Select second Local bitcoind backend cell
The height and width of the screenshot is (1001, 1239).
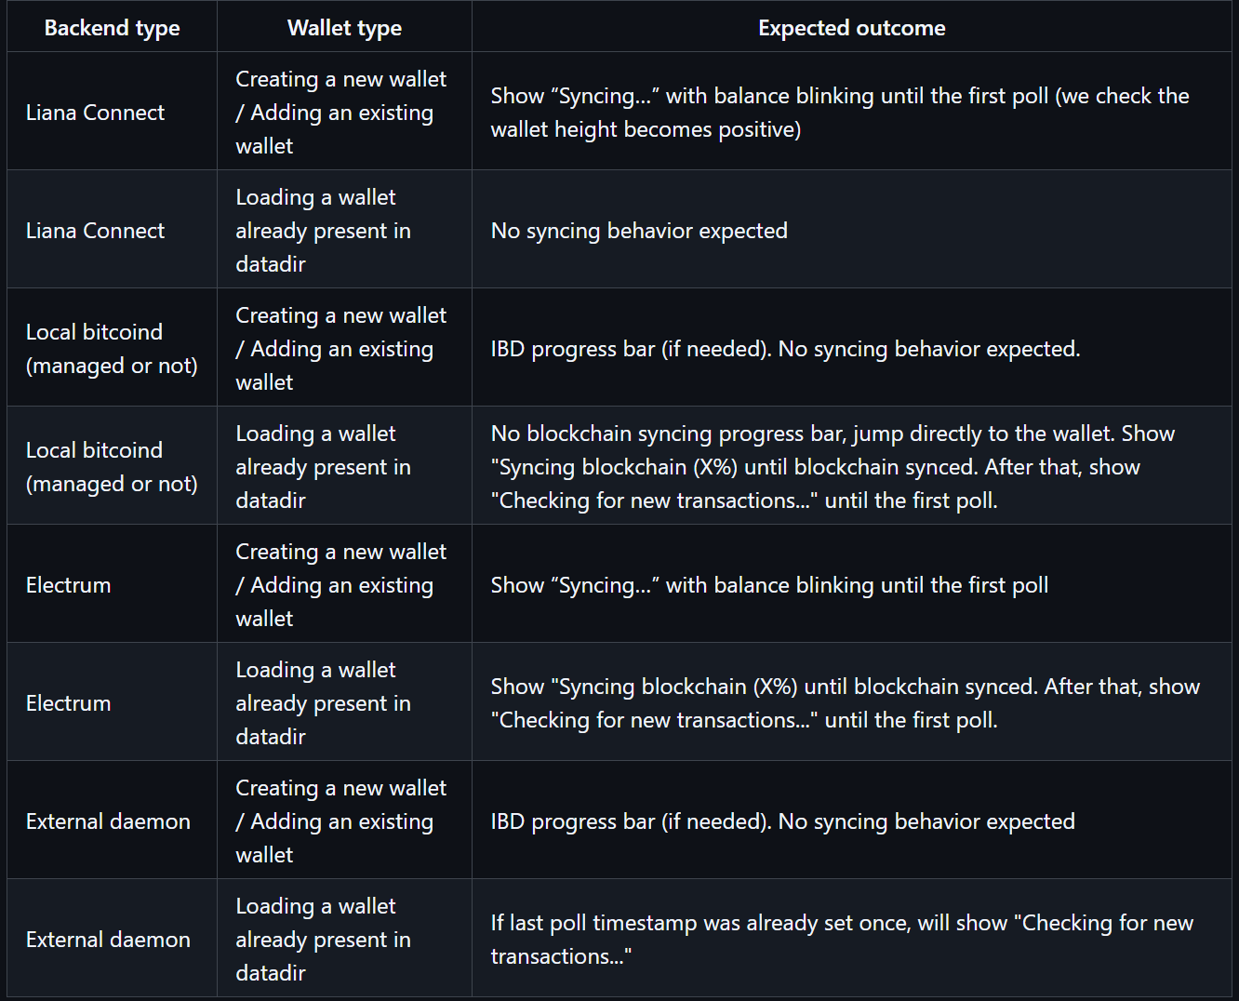pos(112,466)
